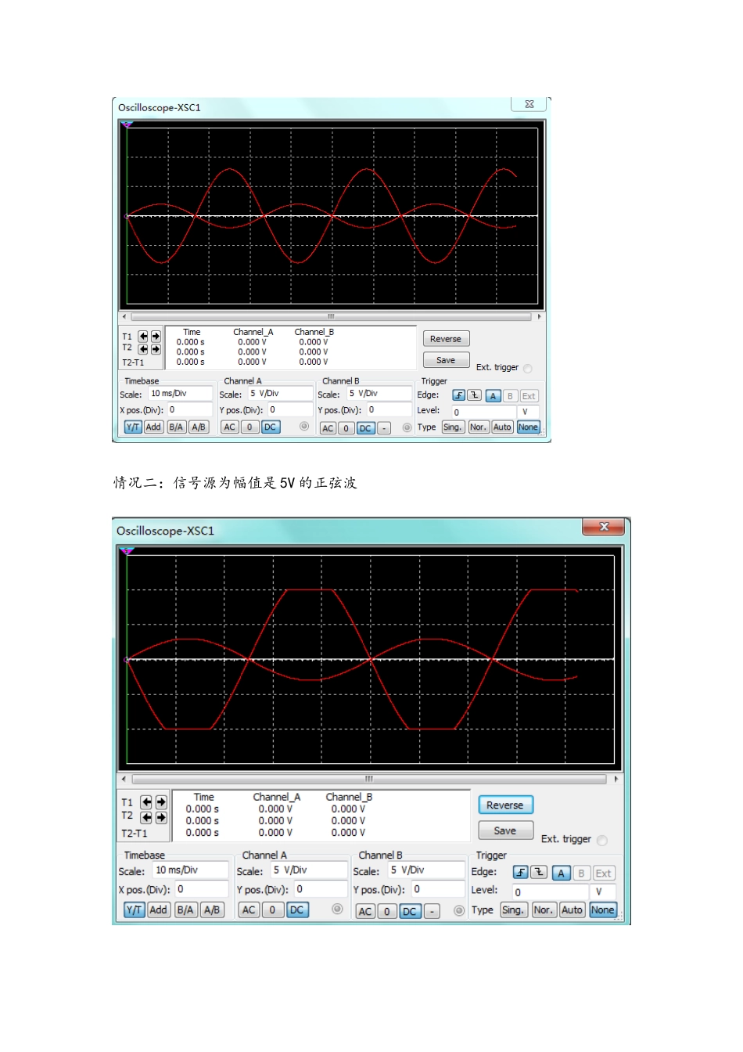Viewport: 743px width, 1052px height.
Task: Move cursor T1 right in the bottom oscilloscope
Action: tap(161, 802)
